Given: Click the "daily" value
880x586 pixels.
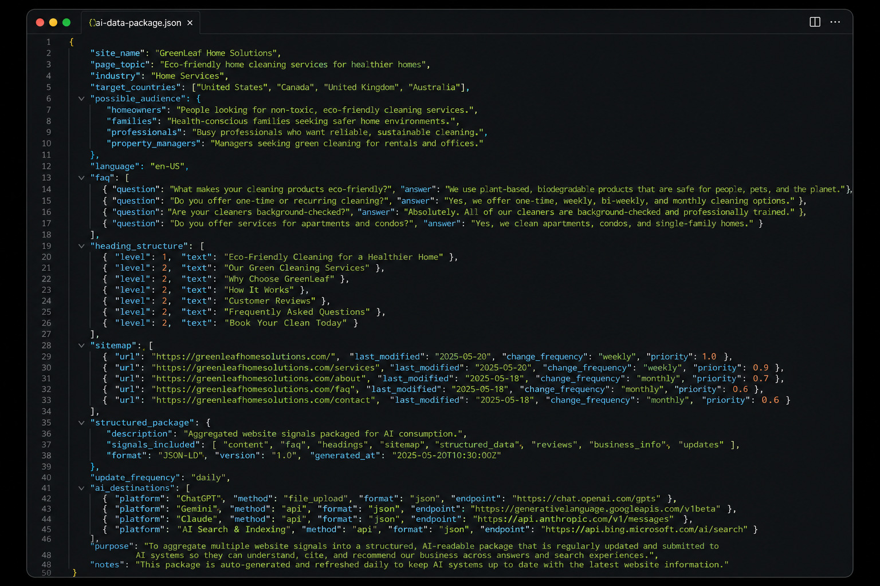Looking at the screenshot, I should pyautogui.click(x=209, y=478).
